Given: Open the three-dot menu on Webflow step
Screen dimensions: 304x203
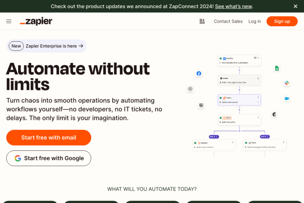Looking at the screenshot, I should point(258,58).
